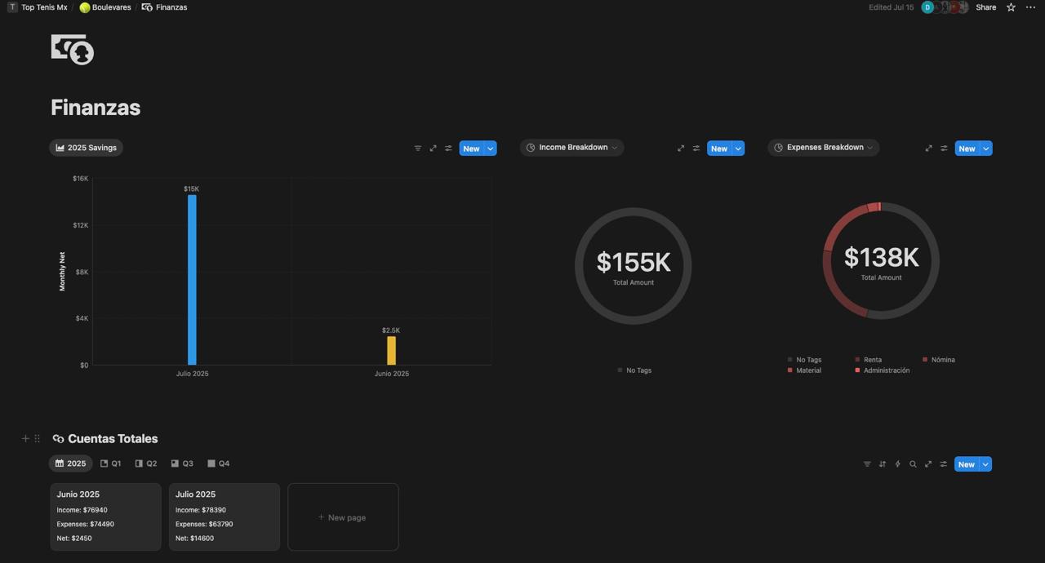Select the Q1 view tab
This screenshot has height=563, width=1045.
(110, 463)
